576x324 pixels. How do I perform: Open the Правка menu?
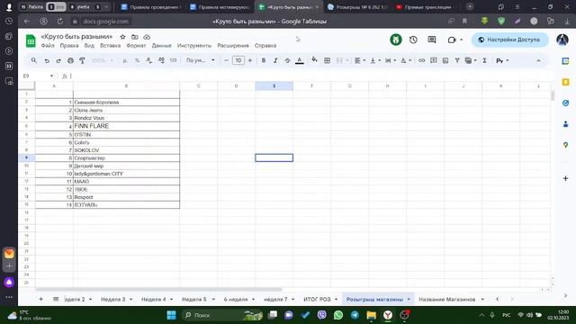[69, 46]
